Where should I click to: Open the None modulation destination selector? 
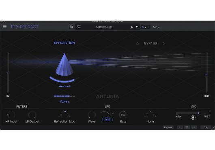[x=150, y=121]
